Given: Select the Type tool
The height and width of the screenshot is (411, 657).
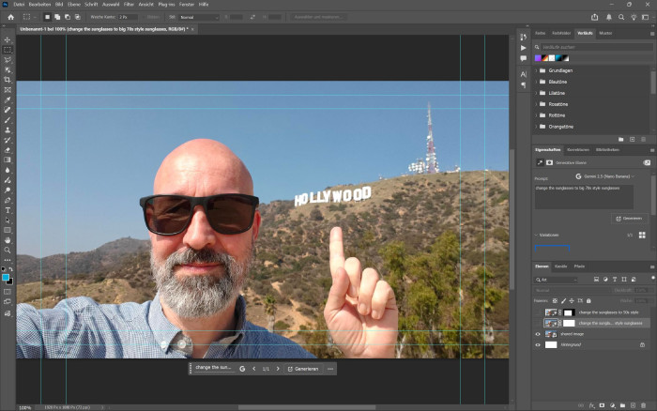Looking at the screenshot, I should (8, 210).
